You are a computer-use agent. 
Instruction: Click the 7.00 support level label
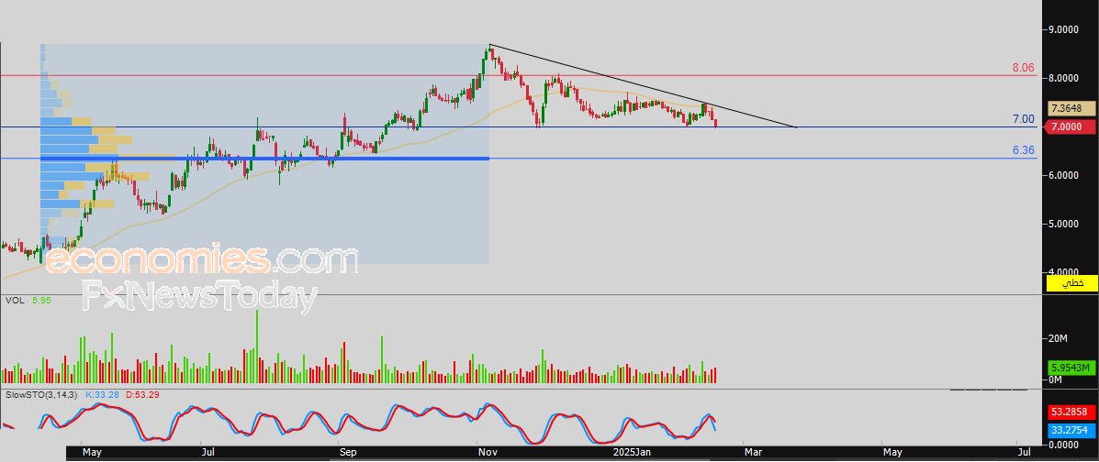pyautogui.click(x=1024, y=120)
